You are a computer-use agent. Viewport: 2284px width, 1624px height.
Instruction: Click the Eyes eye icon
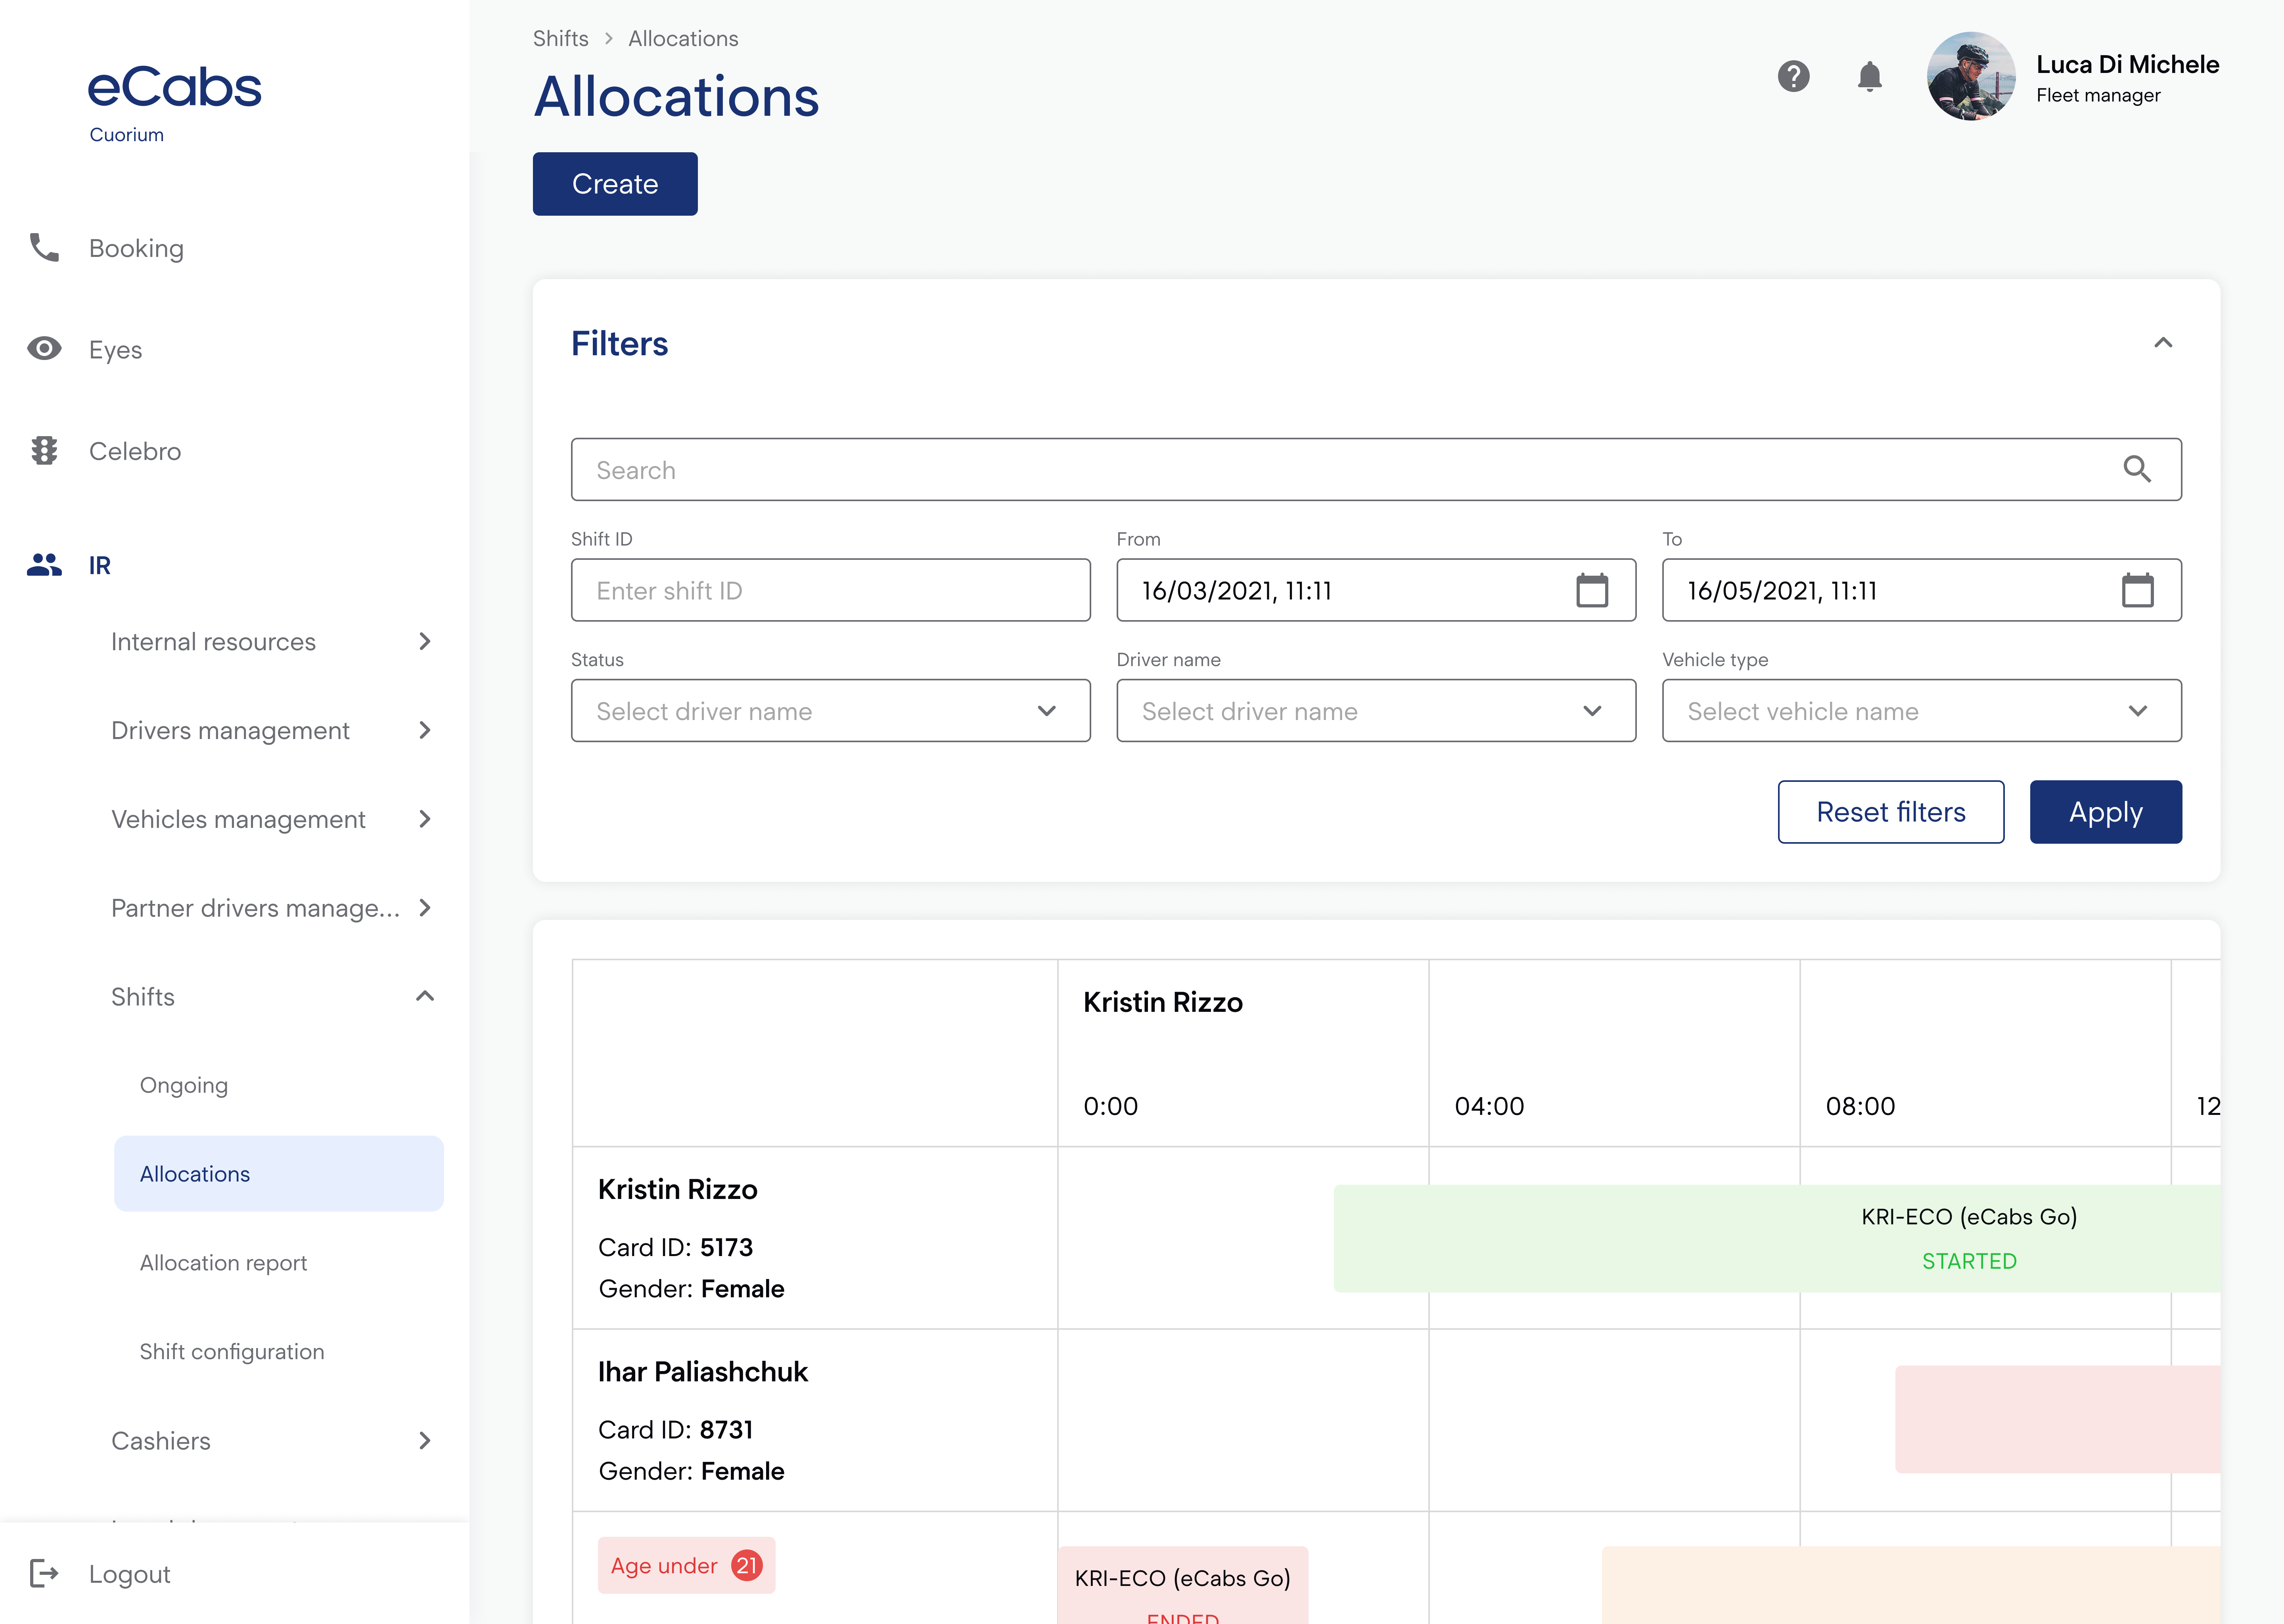tap(44, 349)
